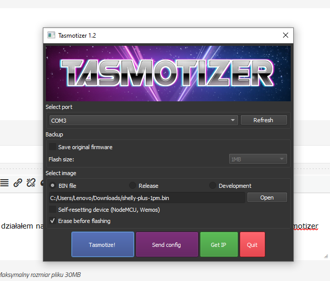Click the editor resize grip at bottom right

326,256
